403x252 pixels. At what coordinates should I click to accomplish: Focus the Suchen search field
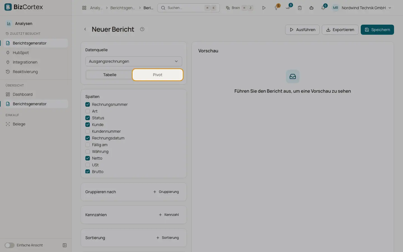point(189,8)
